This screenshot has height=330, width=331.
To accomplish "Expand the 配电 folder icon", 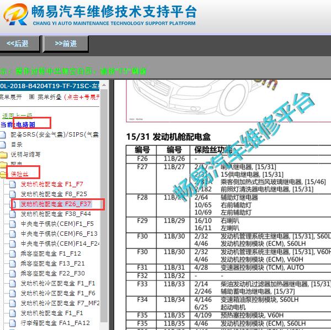I will click(4, 164).
